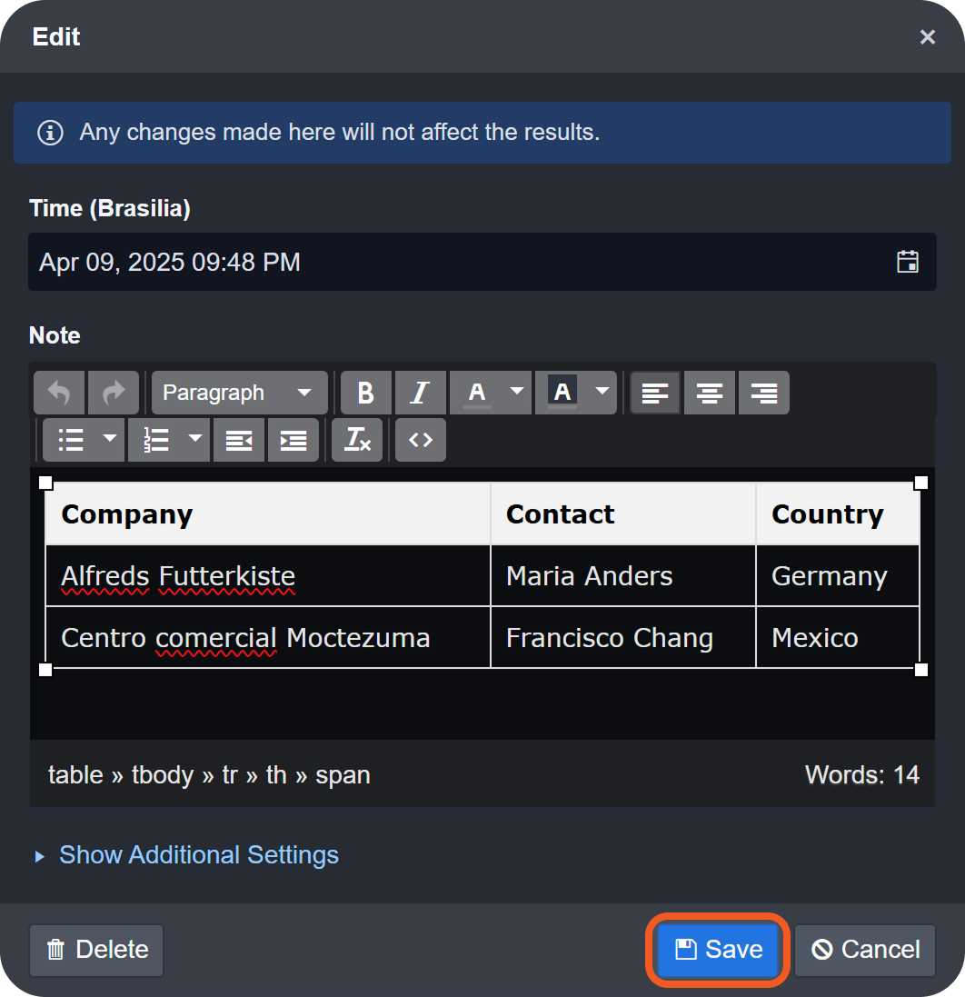This screenshot has height=997, width=965.
Task: Clear formatting from selection
Action: click(357, 440)
